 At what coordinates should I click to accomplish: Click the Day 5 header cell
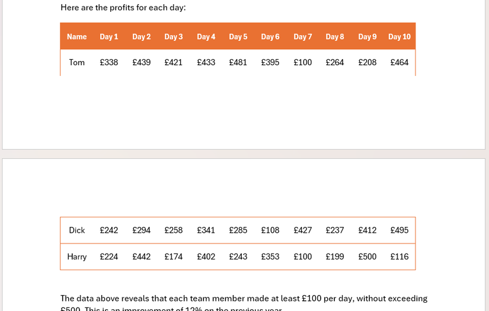pyautogui.click(x=238, y=37)
